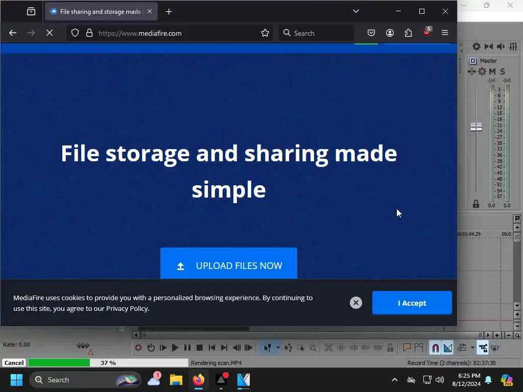Image resolution: width=523 pixels, height=392 pixels.
Task: Select the File sharing and storage tab
Action: (101, 12)
